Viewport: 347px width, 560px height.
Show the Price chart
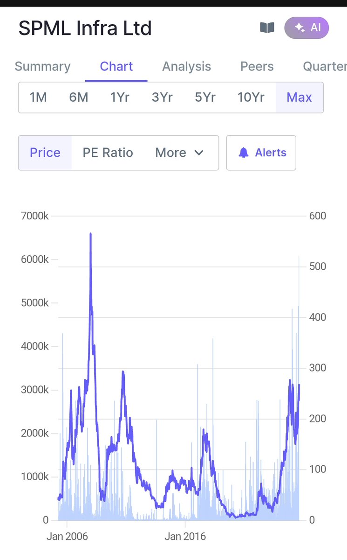[45, 153]
